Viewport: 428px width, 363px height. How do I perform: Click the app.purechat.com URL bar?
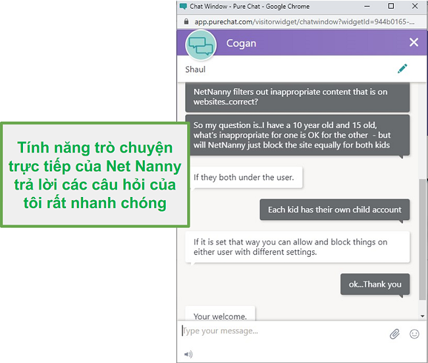304,22
